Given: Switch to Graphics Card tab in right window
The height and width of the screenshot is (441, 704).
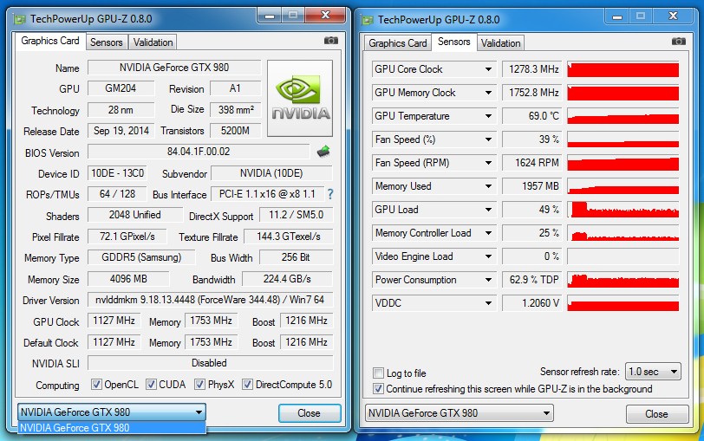Looking at the screenshot, I should [x=398, y=43].
